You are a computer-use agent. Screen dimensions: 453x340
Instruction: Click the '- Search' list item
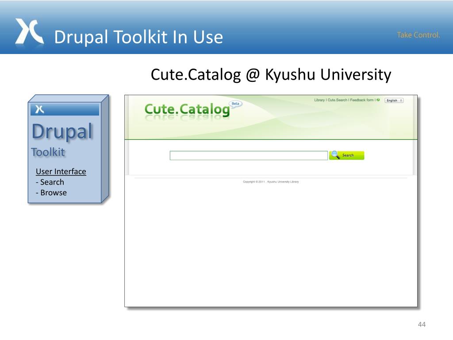50,182
